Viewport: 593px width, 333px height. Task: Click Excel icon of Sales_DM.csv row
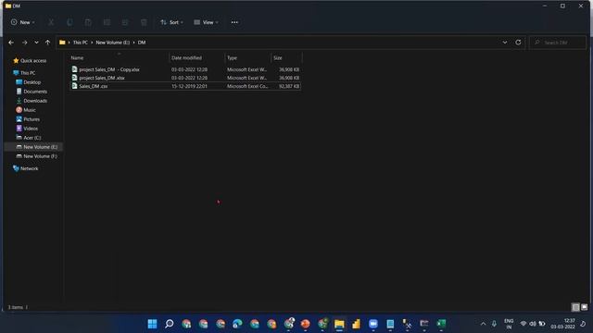74,86
